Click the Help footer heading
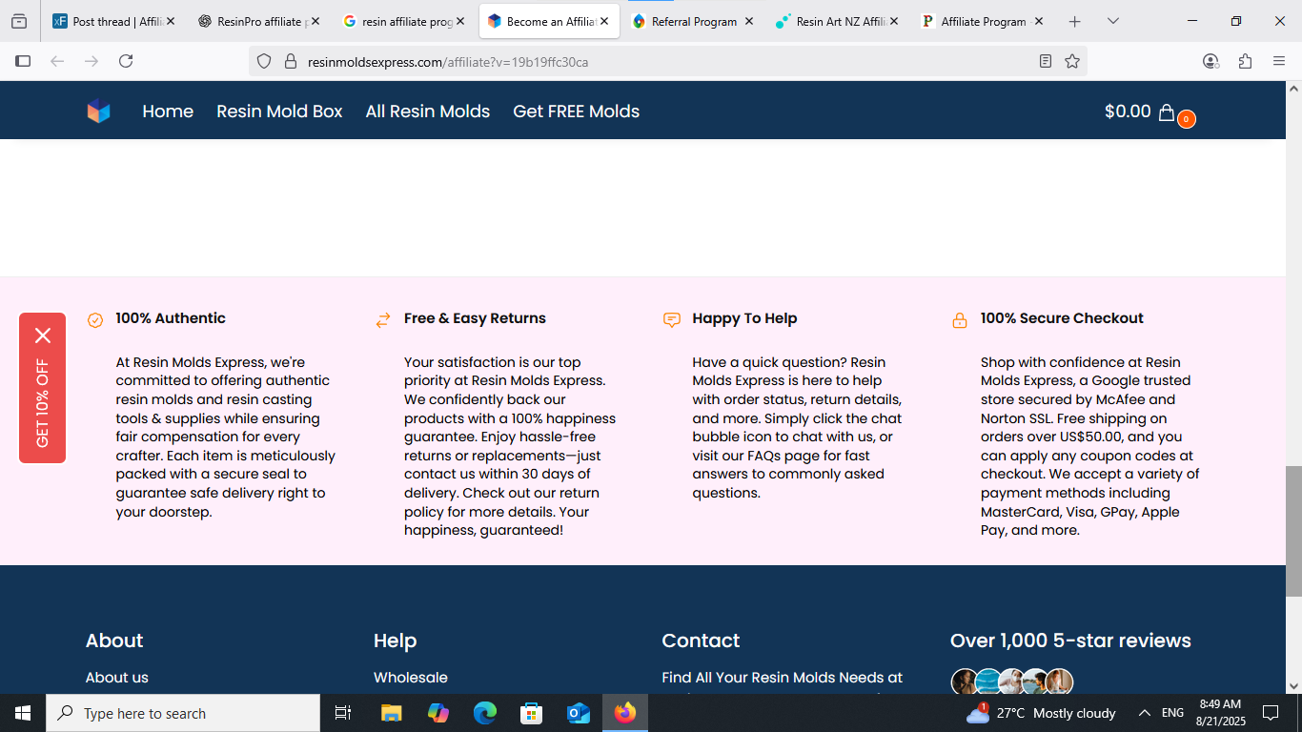This screenshot has width=1302, height=732. pos(396,640)
